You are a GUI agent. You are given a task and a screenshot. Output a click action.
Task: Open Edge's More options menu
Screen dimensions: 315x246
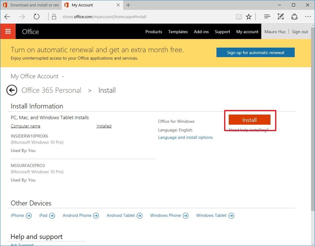pyautogui.click(x=308, y=17)
